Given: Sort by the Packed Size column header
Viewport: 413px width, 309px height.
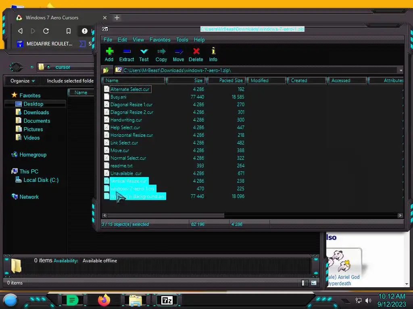Looking at the screenshot, I should tap(226, 80).
